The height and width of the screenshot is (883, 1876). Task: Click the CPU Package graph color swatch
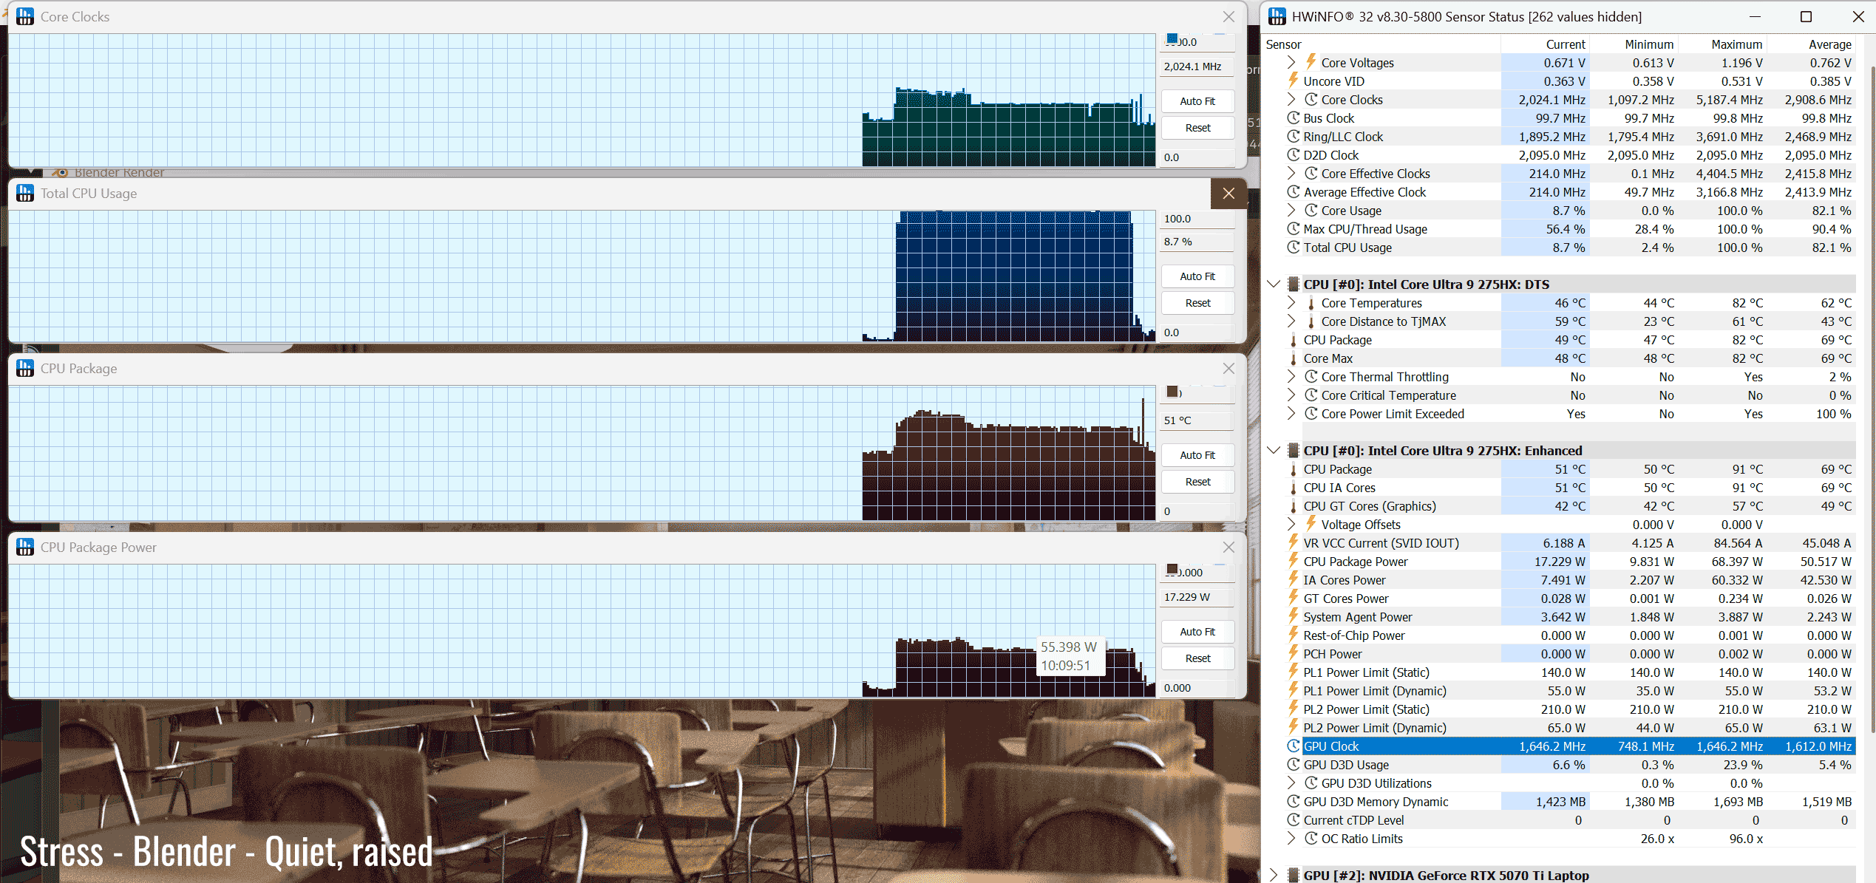point(1172,392)
